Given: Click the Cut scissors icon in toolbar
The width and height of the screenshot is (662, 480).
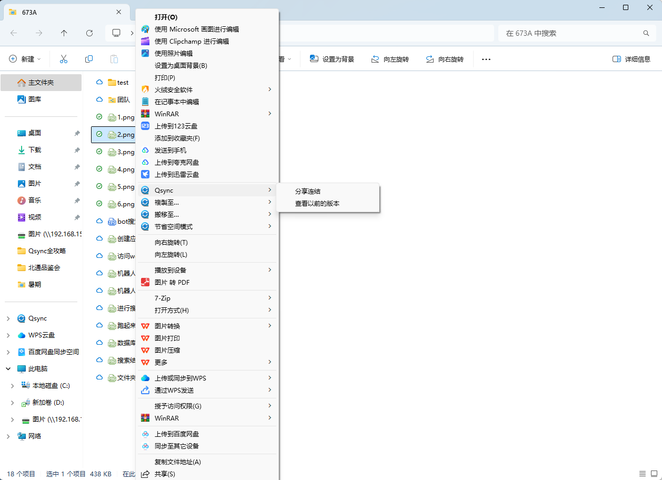Looking at the screenshot, I should pos(64,59).
